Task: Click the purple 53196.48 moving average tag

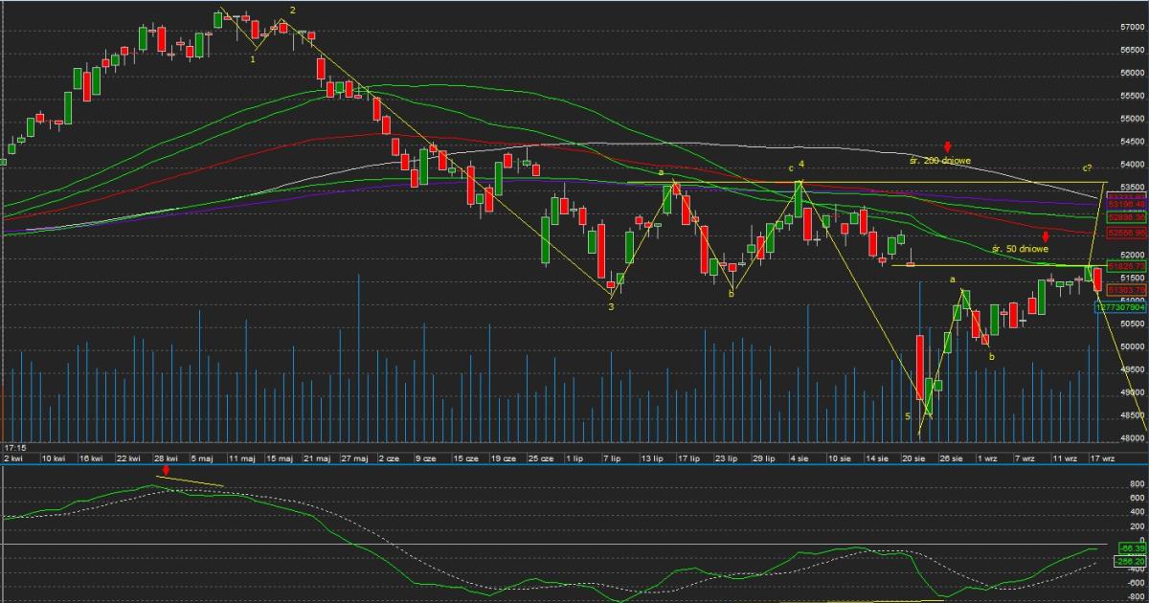Action: coord(1126,204)
